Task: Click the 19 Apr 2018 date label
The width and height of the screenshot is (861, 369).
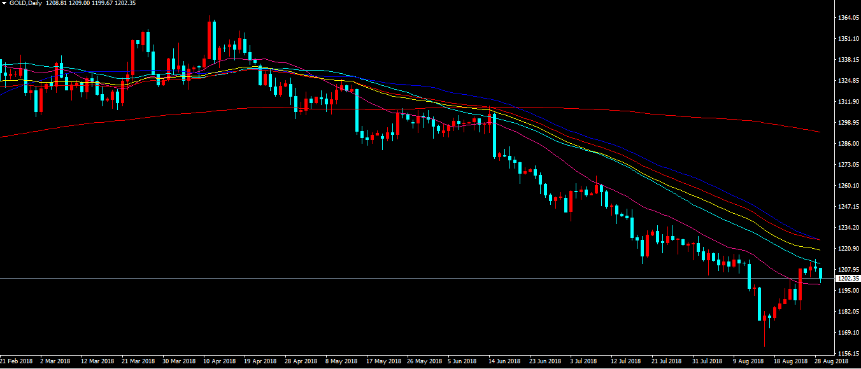Action: pos(260,361)
